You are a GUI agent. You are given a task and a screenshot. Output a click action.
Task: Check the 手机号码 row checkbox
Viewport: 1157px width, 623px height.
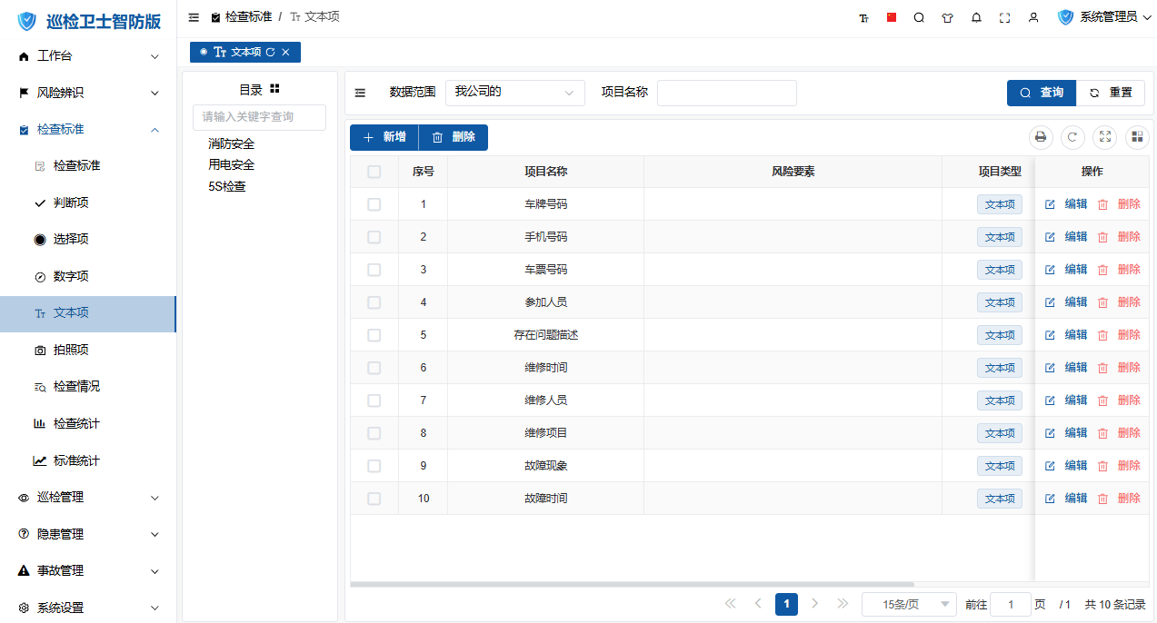click(x=374, y=237)
